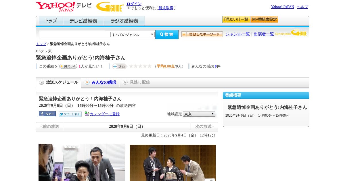Screen dimensions: 345x181
Task: Open the My番組表設定 button
Action: [264, 20]
